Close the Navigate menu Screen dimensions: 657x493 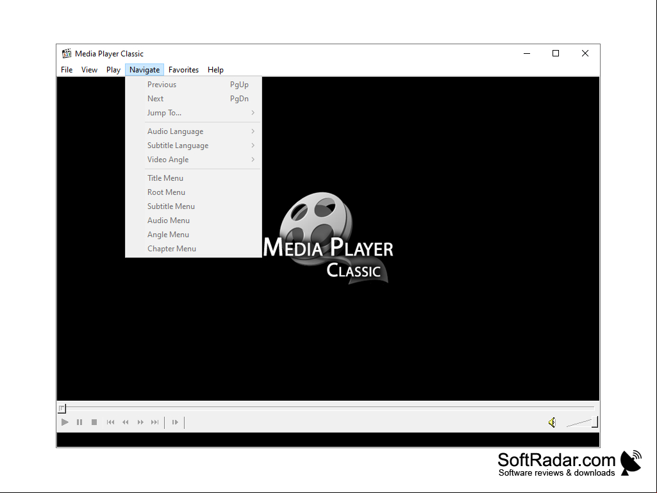(145, 70)
